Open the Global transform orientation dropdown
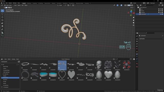 pyautogui.click(x=60, y=5)
